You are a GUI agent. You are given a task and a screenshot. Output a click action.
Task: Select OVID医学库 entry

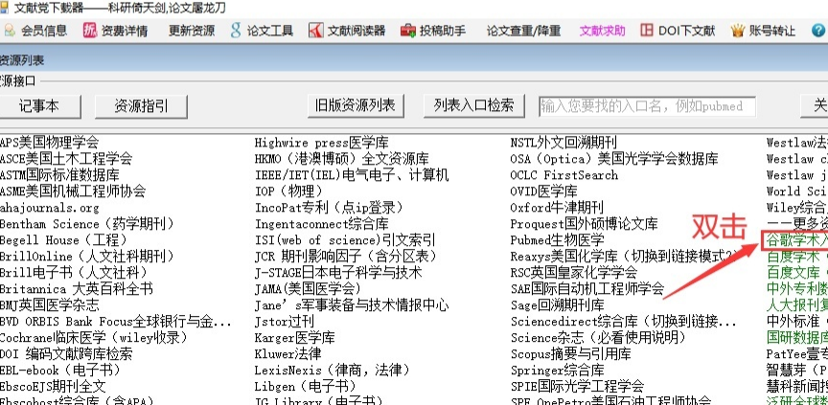click(x=544, y=191)
